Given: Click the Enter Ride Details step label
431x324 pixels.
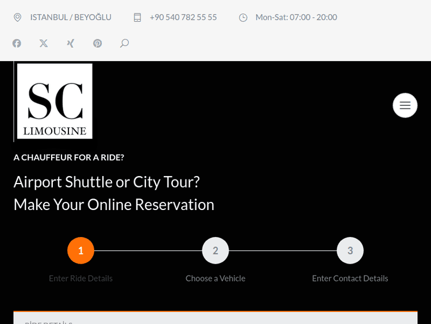Looking at the screenshot, I should click(80, 279).
